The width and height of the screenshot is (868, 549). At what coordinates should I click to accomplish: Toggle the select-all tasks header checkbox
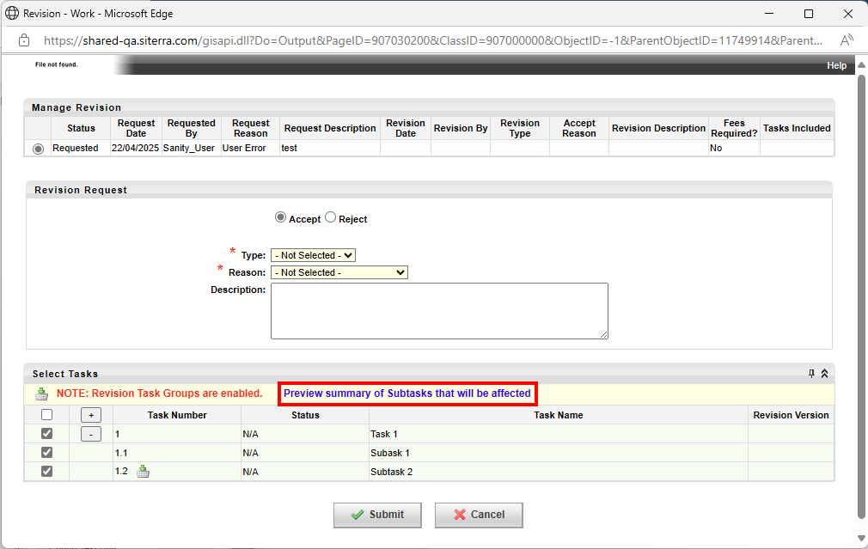[47, 415]
